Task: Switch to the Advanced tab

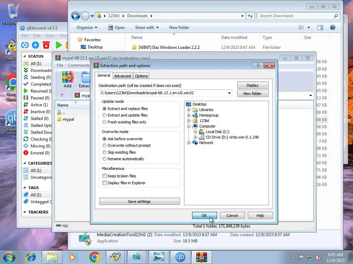Action: 122,76
